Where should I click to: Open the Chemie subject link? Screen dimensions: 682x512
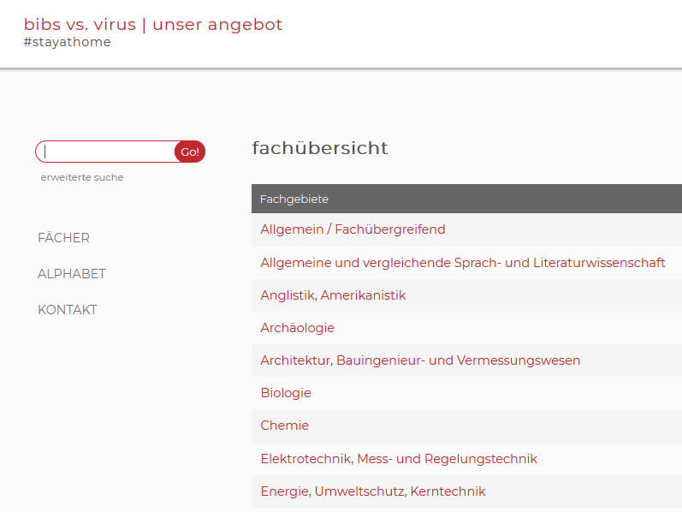284,426
